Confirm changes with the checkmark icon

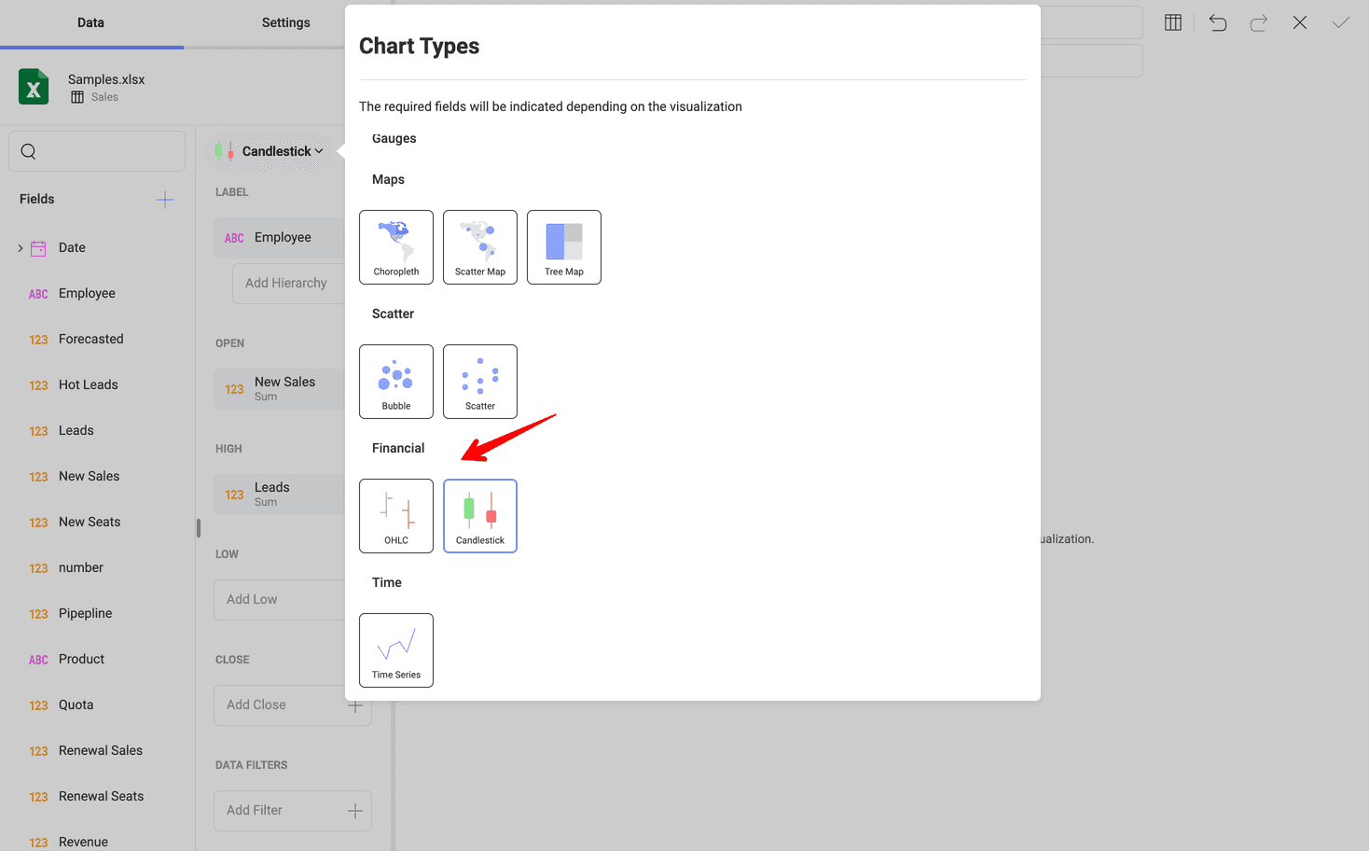pyautogui.click(x=1341, y=22)
